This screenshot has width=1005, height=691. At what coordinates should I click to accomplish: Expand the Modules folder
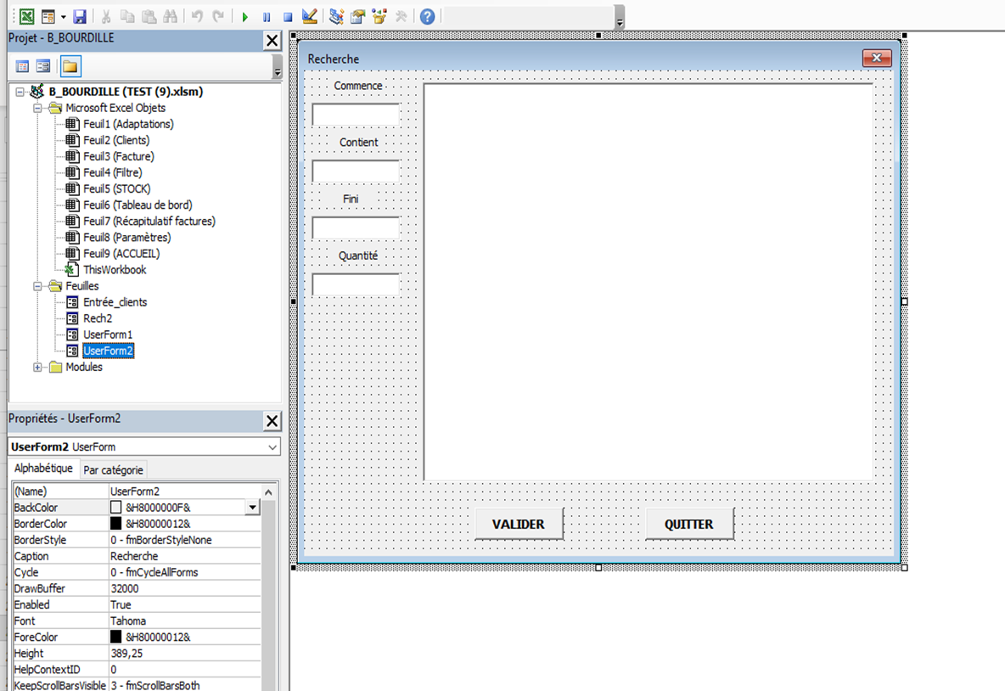pos(38,368)
